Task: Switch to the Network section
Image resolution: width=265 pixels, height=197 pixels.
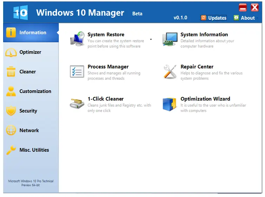Action: (x=31, y=130)
